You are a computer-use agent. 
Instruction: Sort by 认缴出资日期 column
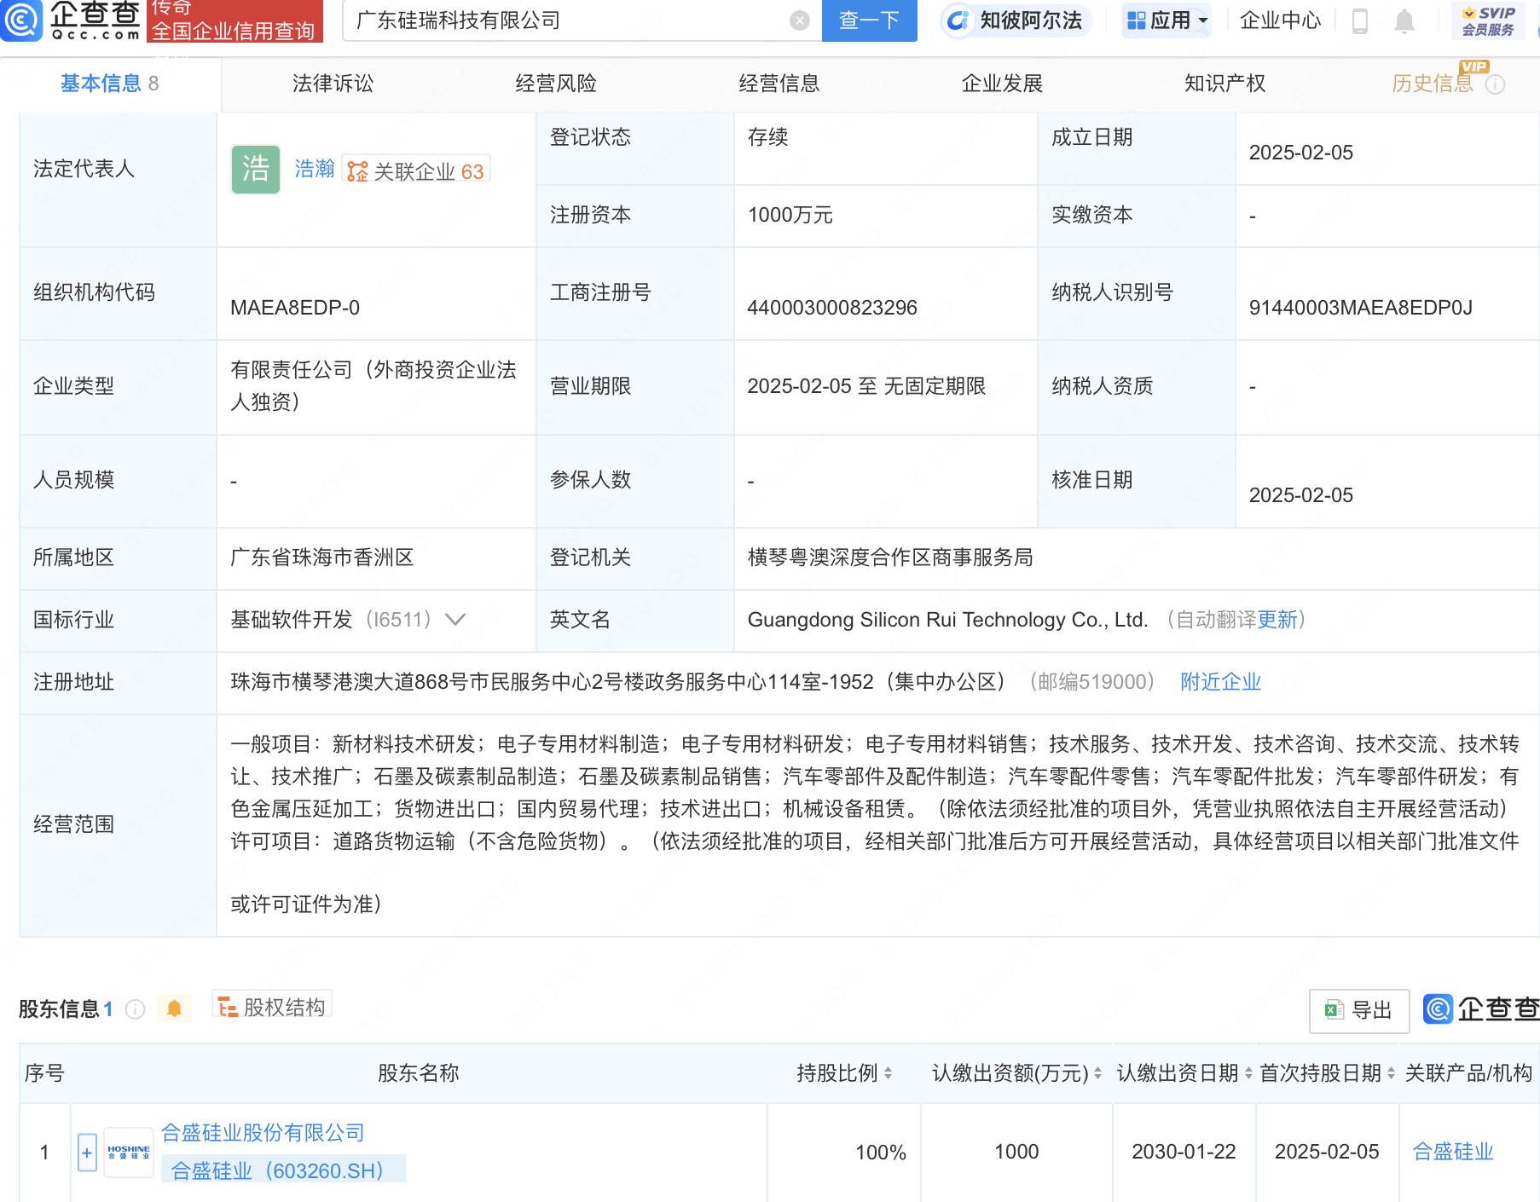tap(1248, 1073)
